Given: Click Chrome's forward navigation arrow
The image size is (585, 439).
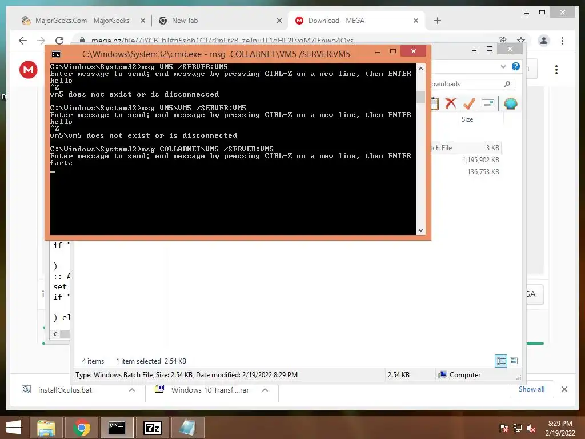Looking at the screenshot, I should pyautogui.click(x=41, y=41).
